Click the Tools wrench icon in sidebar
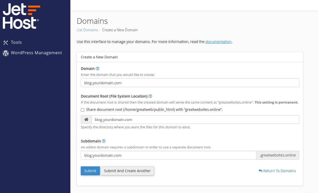318x193 pixels. [5, 43]
